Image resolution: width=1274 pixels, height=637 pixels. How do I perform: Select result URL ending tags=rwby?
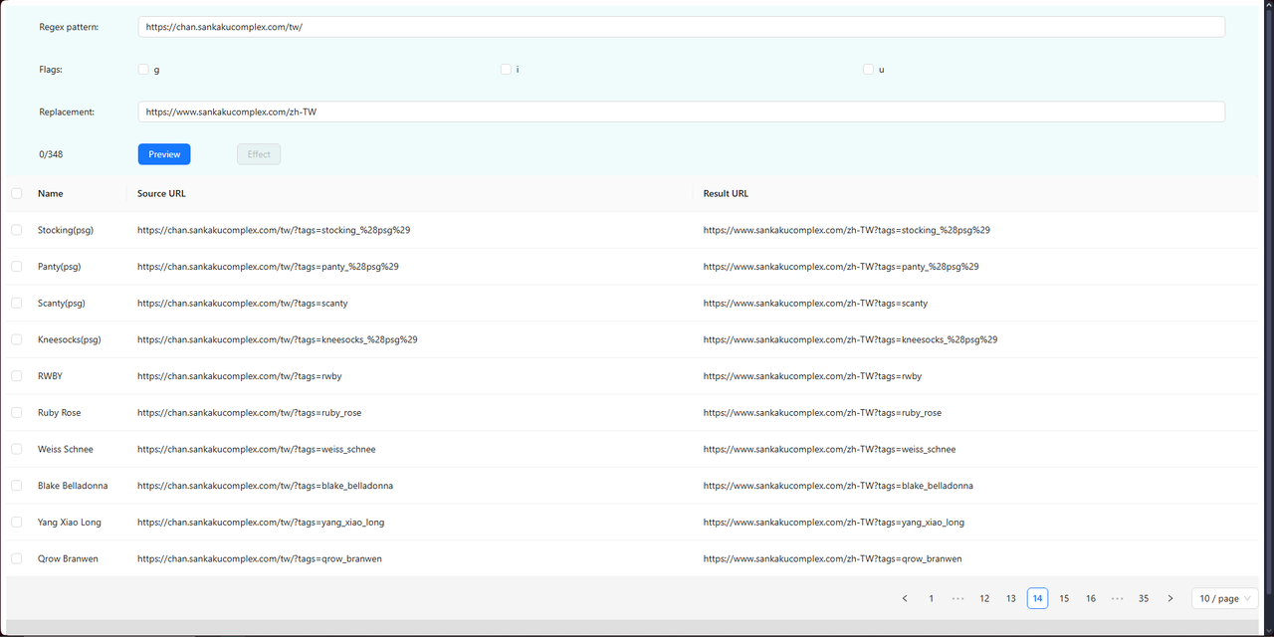[x=812, y=376]
